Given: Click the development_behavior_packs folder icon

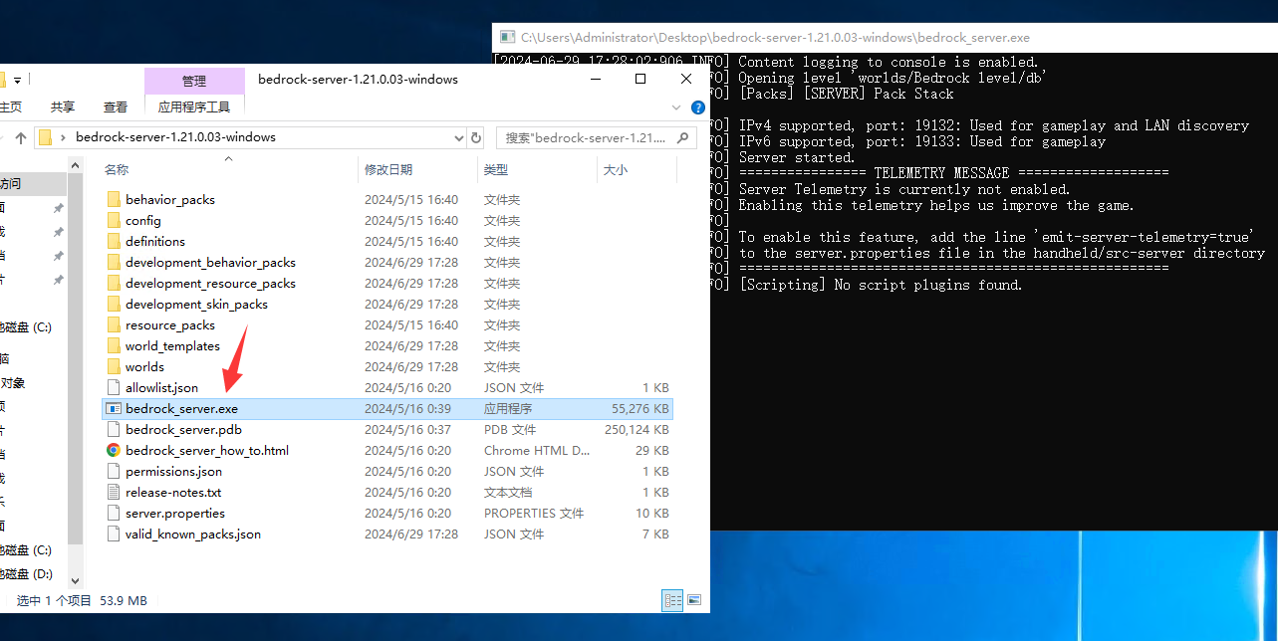Looking at the screenshot, I should [x=114, y=262].
